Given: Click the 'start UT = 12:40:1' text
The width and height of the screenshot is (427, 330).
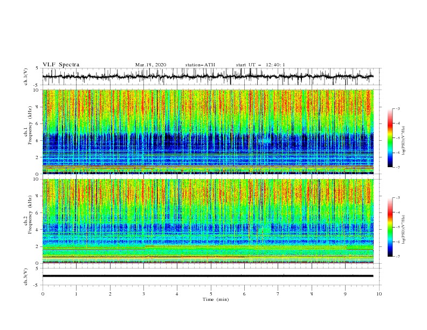Looking at the screenshot, I should pos(260,65).
